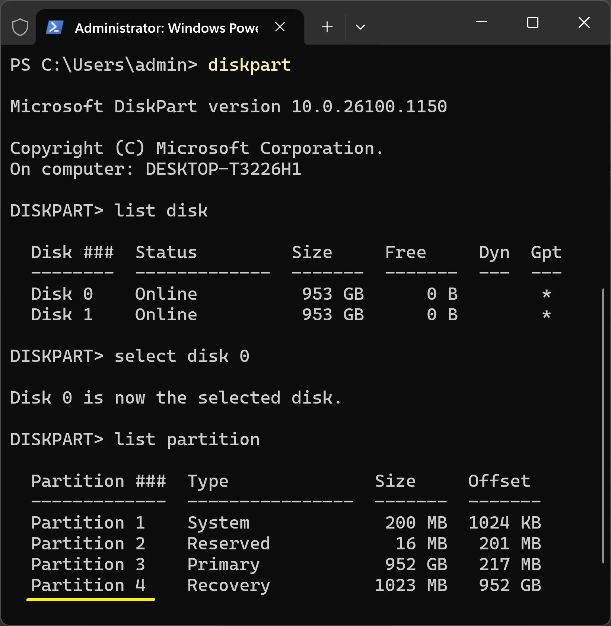Screen dimensions: 611x626
Task: Click the yellow 'diskpart' command text
Action: coord(249,65)
